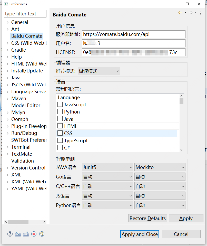
Task: Click the 服务器地址 URL input field
Action: pos(134,34)
